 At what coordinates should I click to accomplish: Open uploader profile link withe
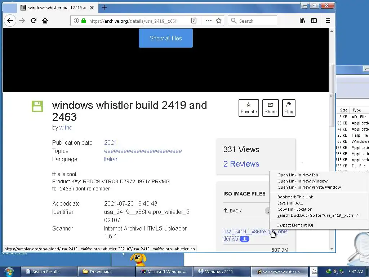pyautogui.click(x=66, y=127)
